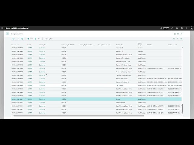Click Insertion in the Contact ID row
Image resolution: width=194 pixels, height=145 pixels.
[140, 51]
